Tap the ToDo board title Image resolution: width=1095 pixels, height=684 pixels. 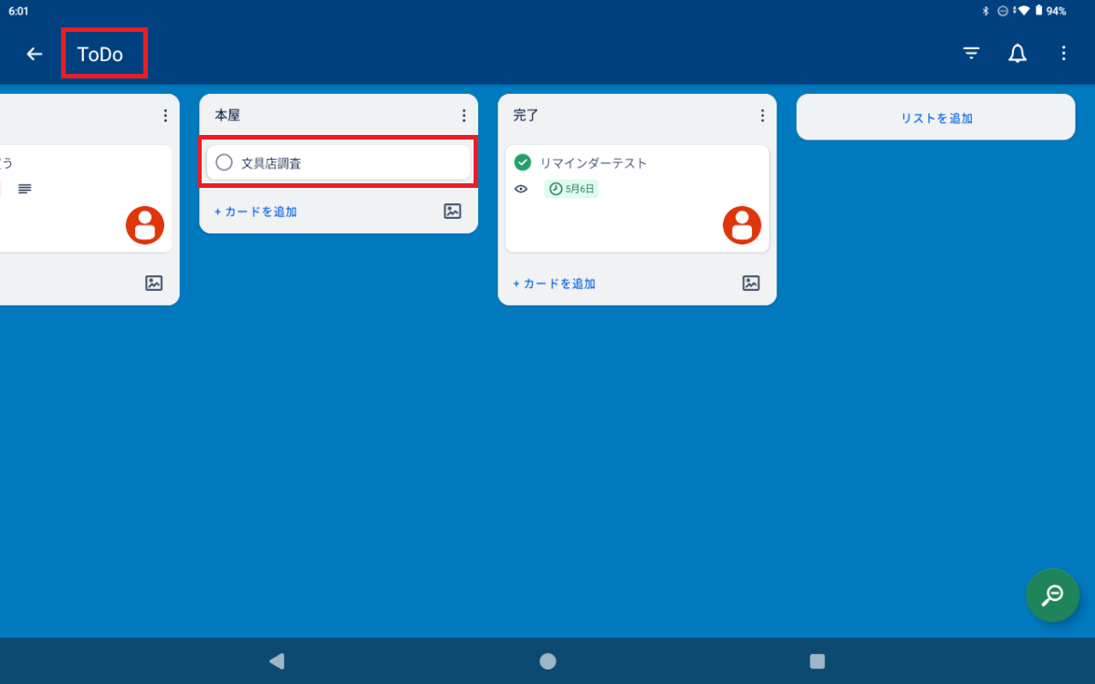pyautogui.click(x=103, y=53)
